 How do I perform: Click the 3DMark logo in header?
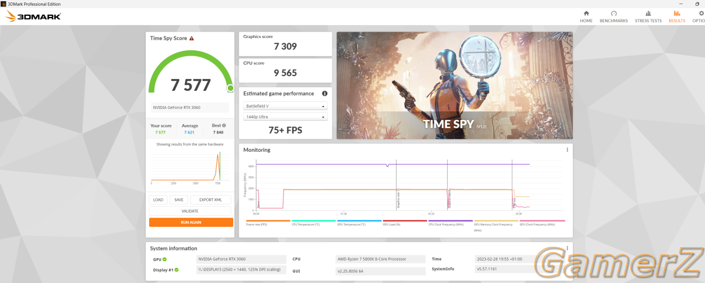(32, 17)
